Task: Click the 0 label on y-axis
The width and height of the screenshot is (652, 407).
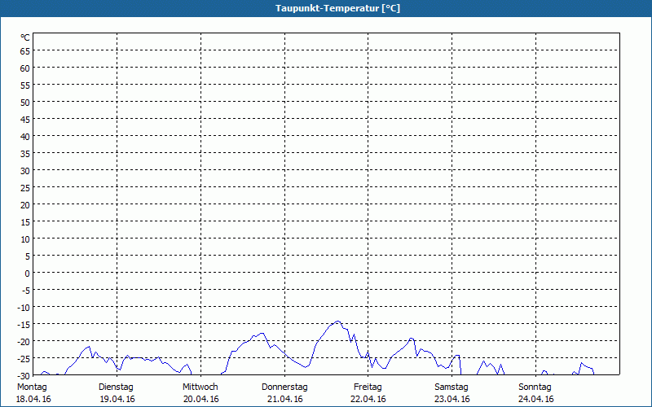Action: tap(27, 273)
